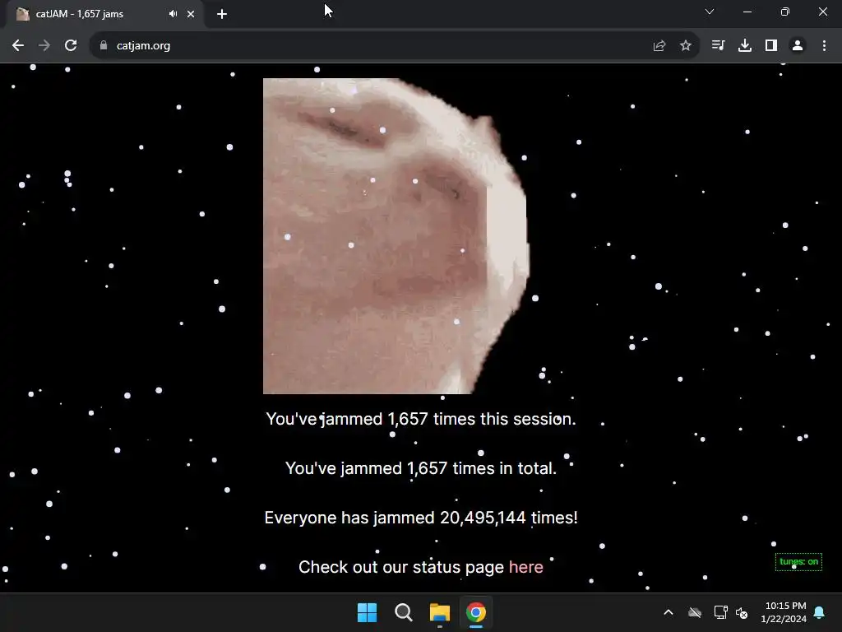Open Windows taskbar search
Image resolution: width=842 pixels, height=632 pixels.
pos(403,612)
